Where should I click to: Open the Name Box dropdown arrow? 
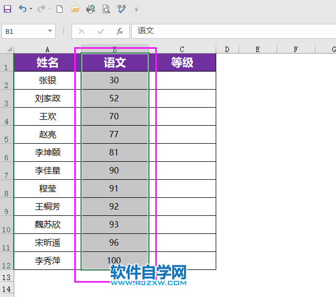(x=50, y=31)
